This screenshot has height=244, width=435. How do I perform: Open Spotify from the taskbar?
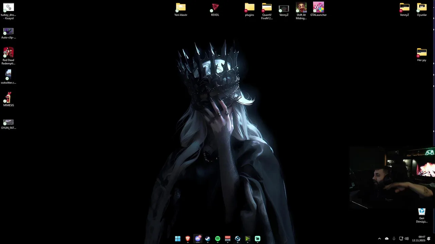tap(217, 239)
